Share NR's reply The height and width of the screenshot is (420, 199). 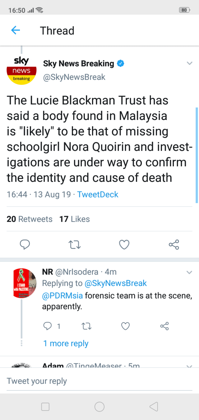click(x=164, y=326)
